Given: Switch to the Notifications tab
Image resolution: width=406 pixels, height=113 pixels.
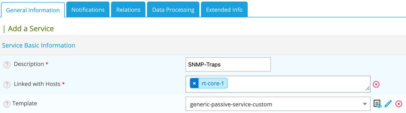Looking at the screenshot, I should click(x=88, y=10).
